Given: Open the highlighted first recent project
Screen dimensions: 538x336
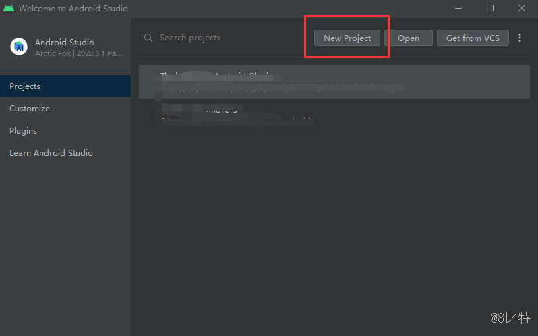Looking at the screenshot, I should (x=334, y=82).
